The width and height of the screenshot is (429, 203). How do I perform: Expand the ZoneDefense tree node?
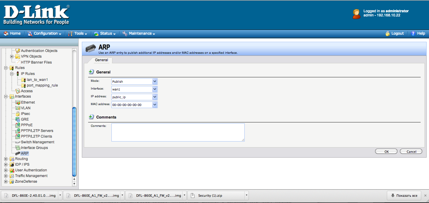(6, 182)
